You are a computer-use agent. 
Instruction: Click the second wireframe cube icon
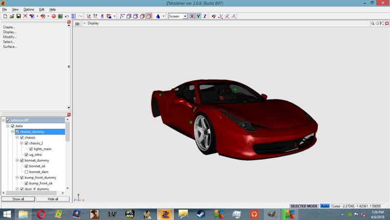click(x=136, y=16)
